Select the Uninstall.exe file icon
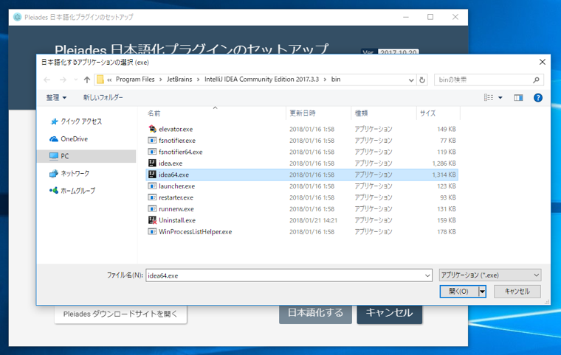 tap(152, 220)
